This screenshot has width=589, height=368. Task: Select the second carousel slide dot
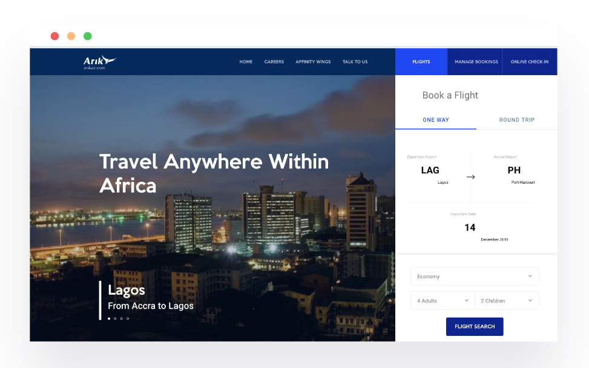tap(116, 319)
